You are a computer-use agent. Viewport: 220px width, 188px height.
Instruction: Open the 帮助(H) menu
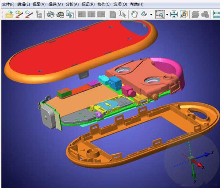[137, 4]
